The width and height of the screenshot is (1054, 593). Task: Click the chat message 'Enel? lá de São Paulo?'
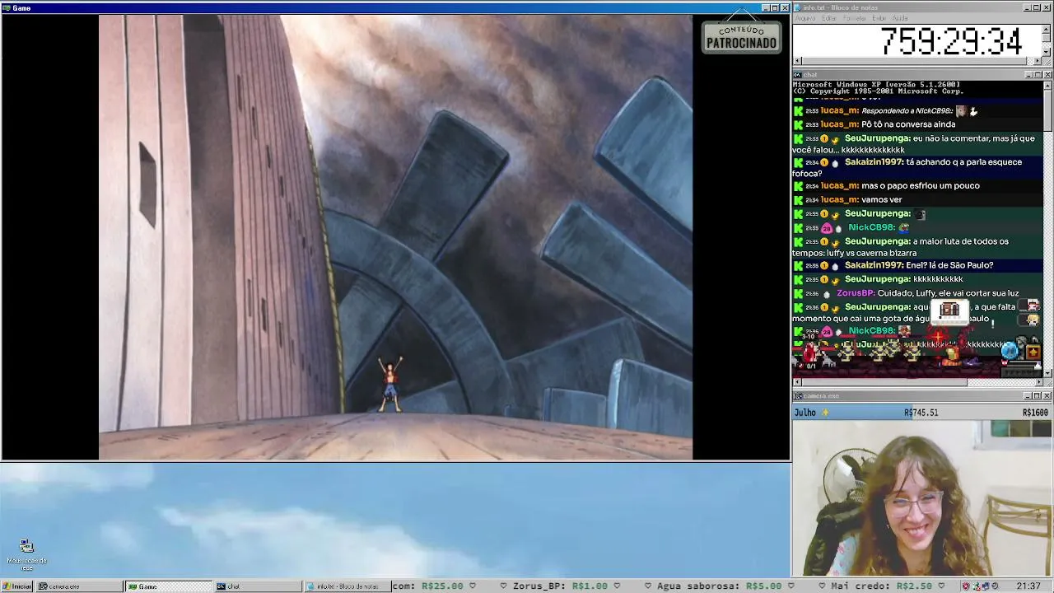pyautogui.click(x=949, y=265)
